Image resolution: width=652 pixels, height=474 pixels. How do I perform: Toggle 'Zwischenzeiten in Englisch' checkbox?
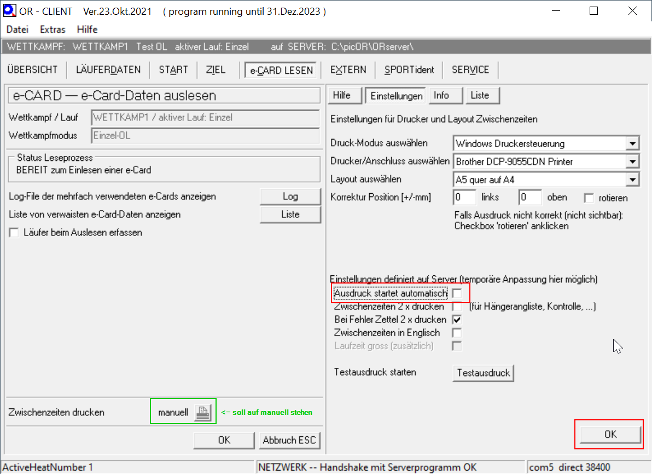(457, 333)
